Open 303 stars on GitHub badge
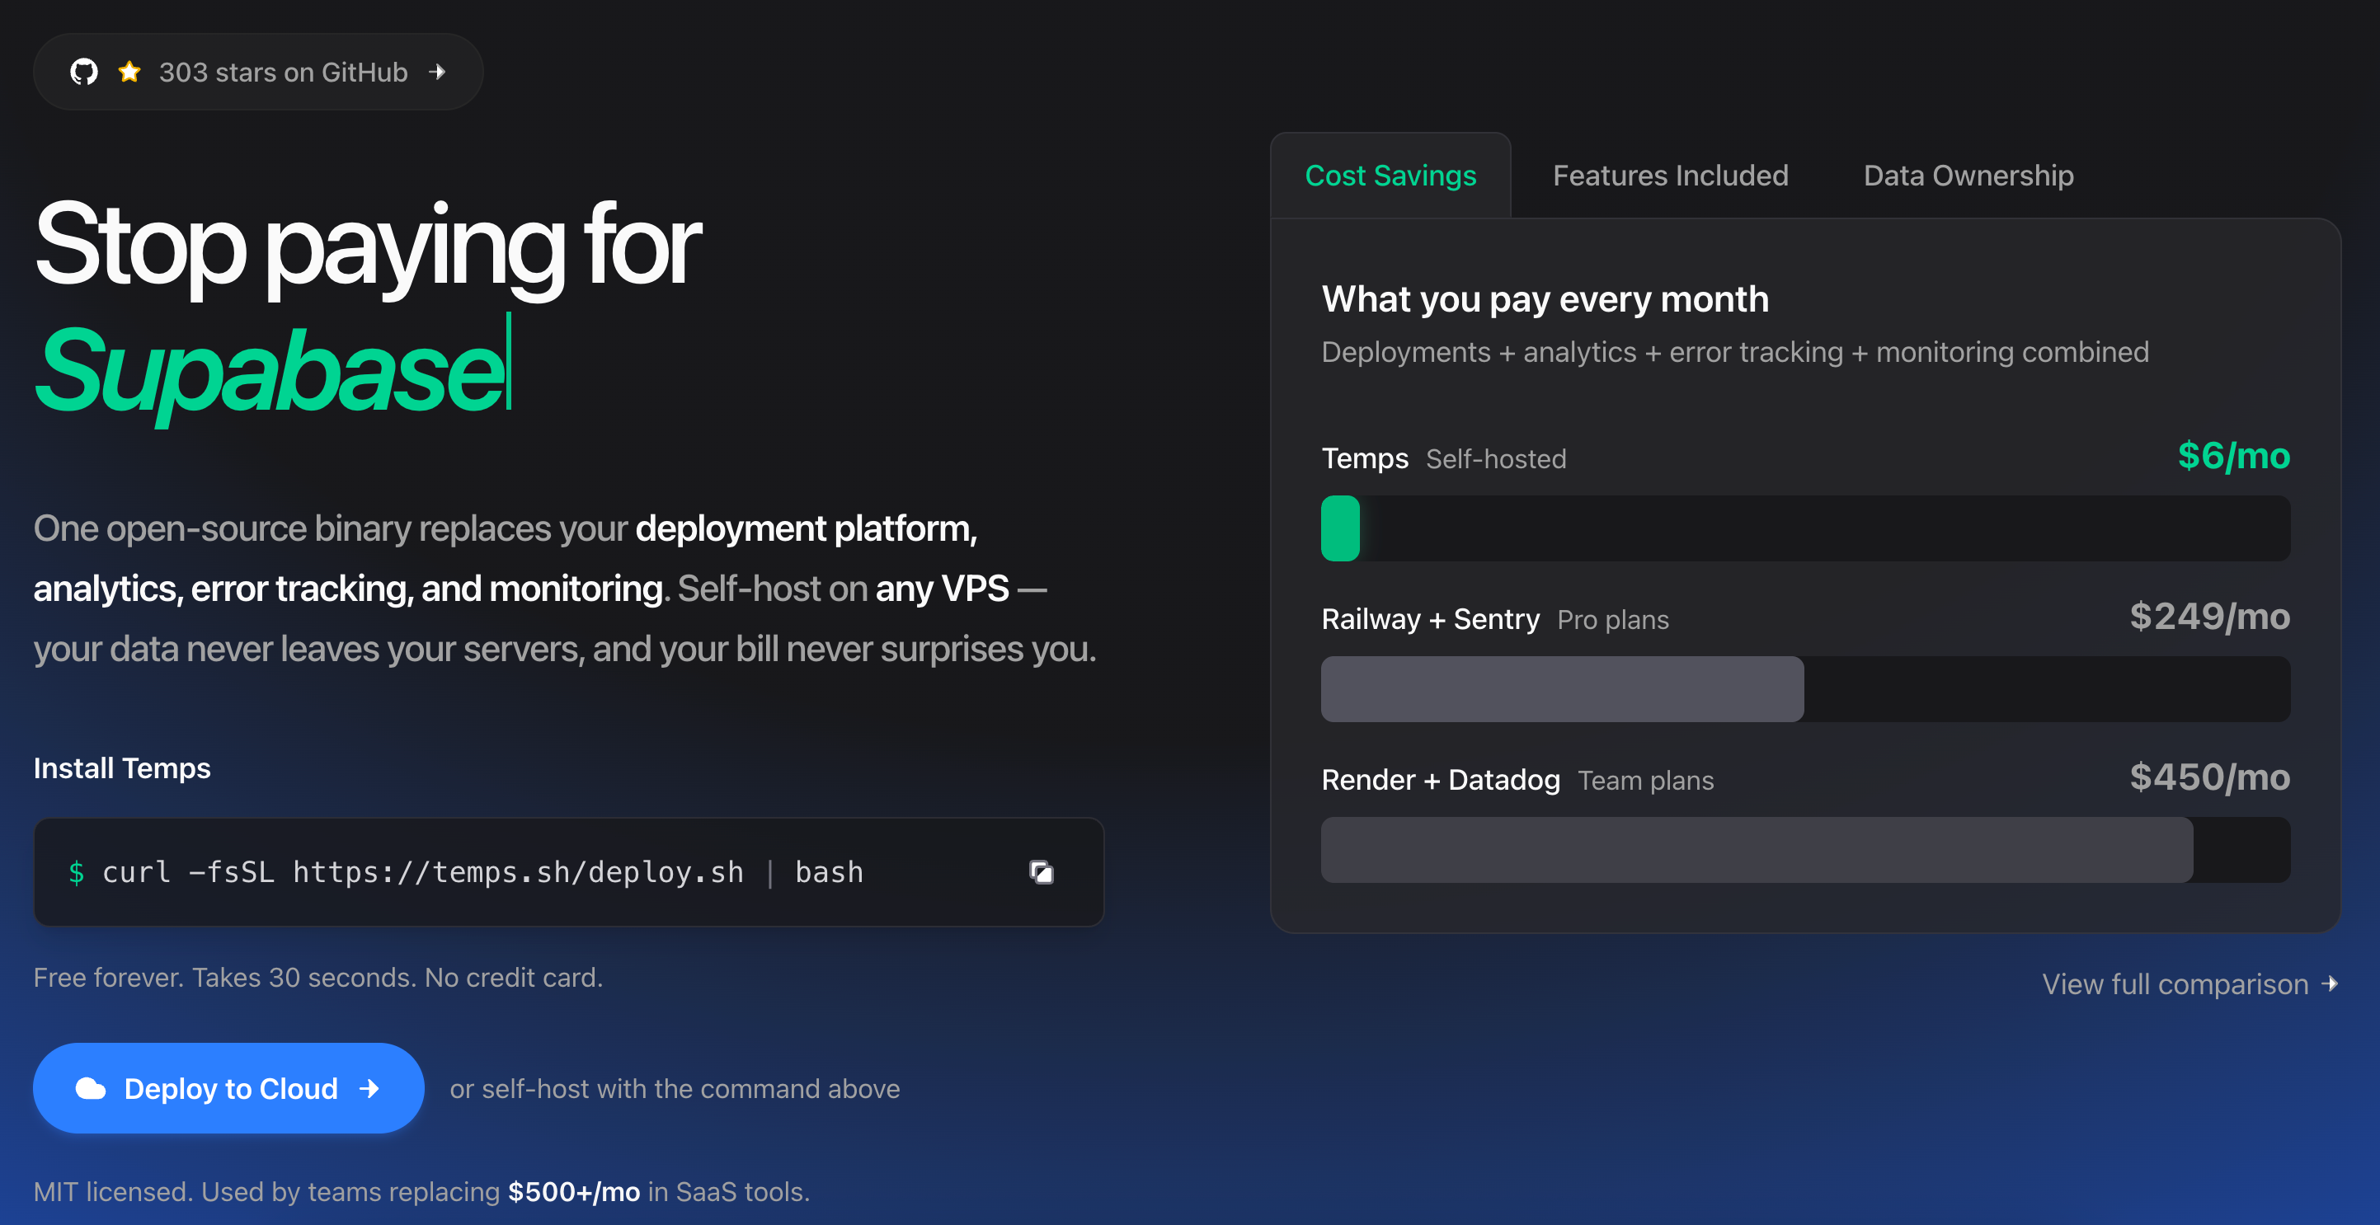The image size is (2380, 1225). tap(282, 72)
